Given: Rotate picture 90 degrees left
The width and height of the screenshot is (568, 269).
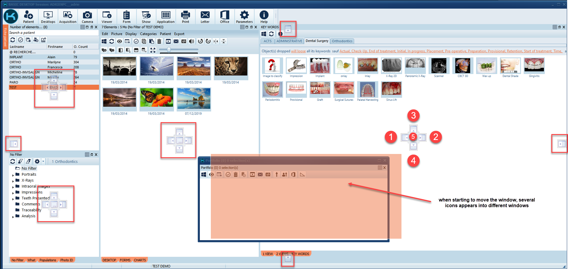Looking at the screenshot, I should pos(200,41).
